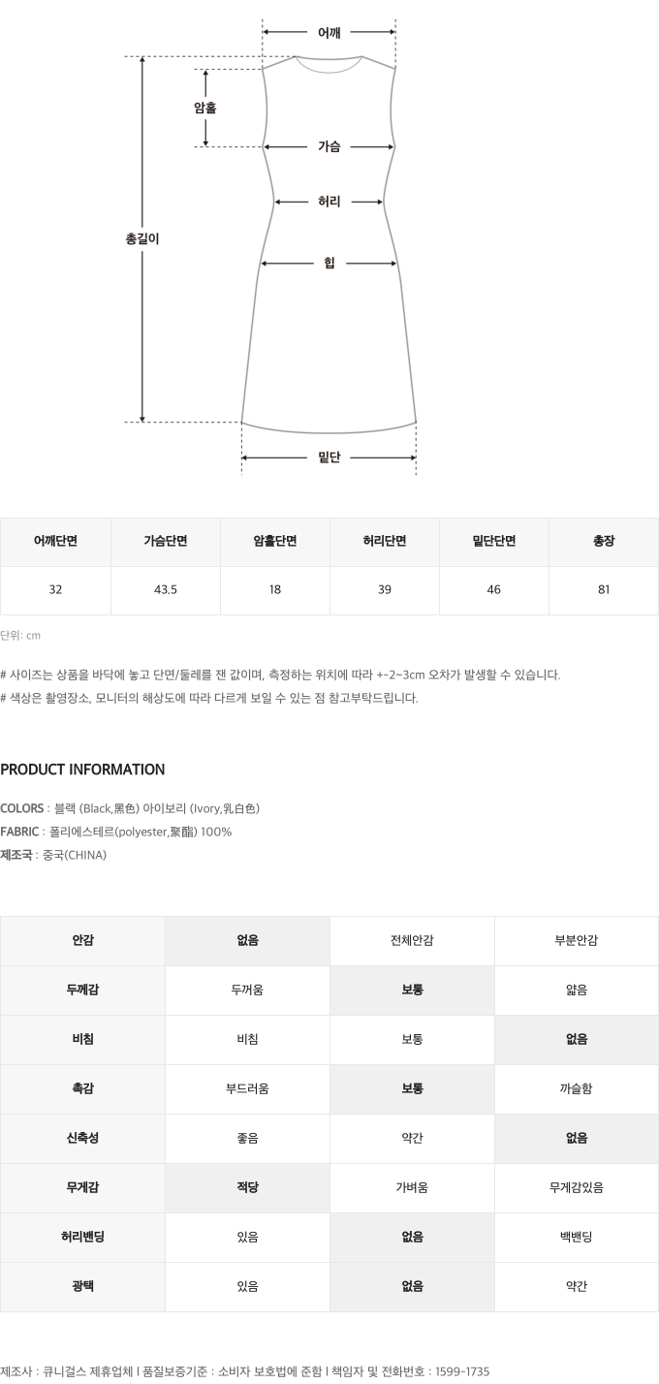Click the 얇음 thin thickness option
The image size is (659, 1384).
[577, 991]
